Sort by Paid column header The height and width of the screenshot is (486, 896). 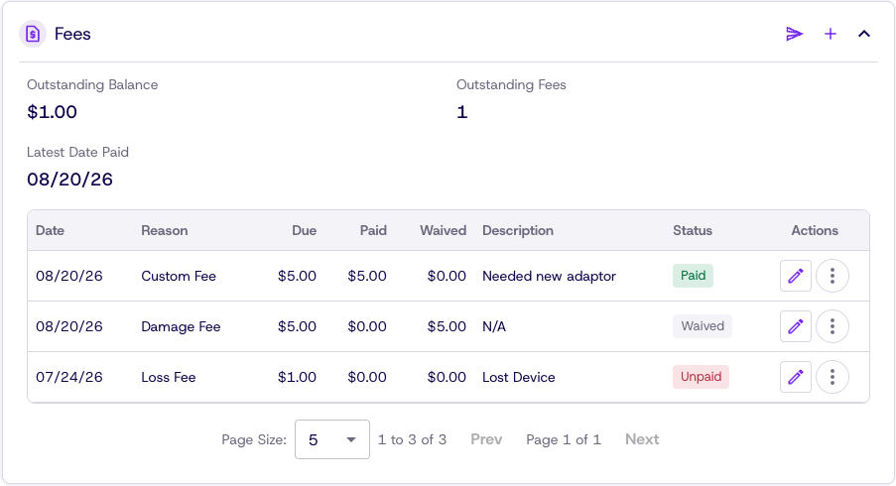(x=373, y=230)
